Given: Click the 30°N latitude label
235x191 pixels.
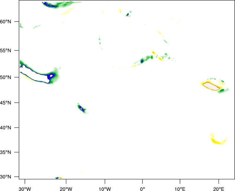Looking at the screenshot, I should coord(6,177).
